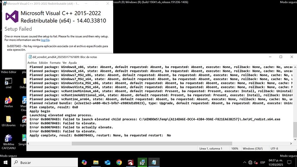Open the red dragon app in taskbar
297x167 pixels.
(x=130, y=162)
